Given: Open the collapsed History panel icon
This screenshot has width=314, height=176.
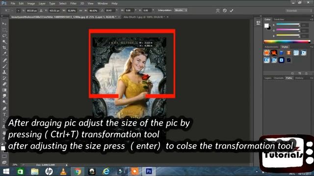Looking at the screenshot, I should 259,22.
